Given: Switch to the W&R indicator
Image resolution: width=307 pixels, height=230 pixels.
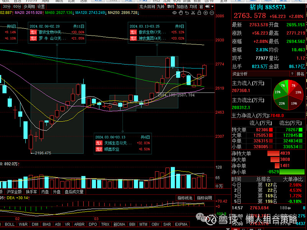Looking at the screenshot, I should (23, 224).
